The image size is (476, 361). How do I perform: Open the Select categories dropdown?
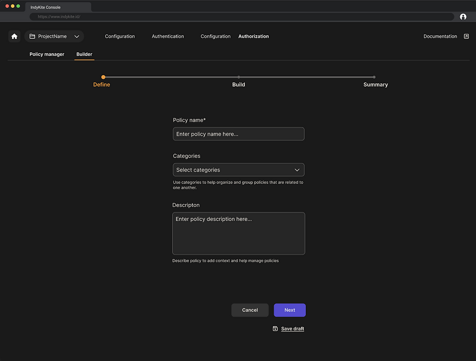coord(238,170)
